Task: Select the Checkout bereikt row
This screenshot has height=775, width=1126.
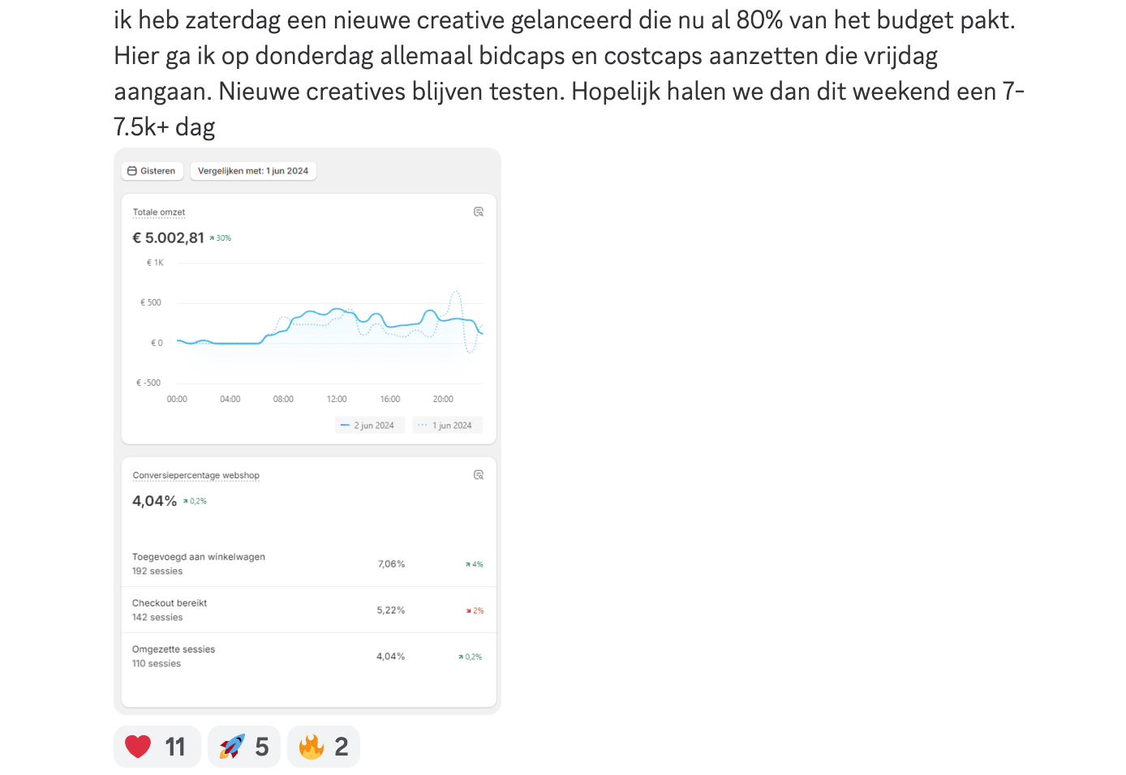Action: tap(308, 610)
